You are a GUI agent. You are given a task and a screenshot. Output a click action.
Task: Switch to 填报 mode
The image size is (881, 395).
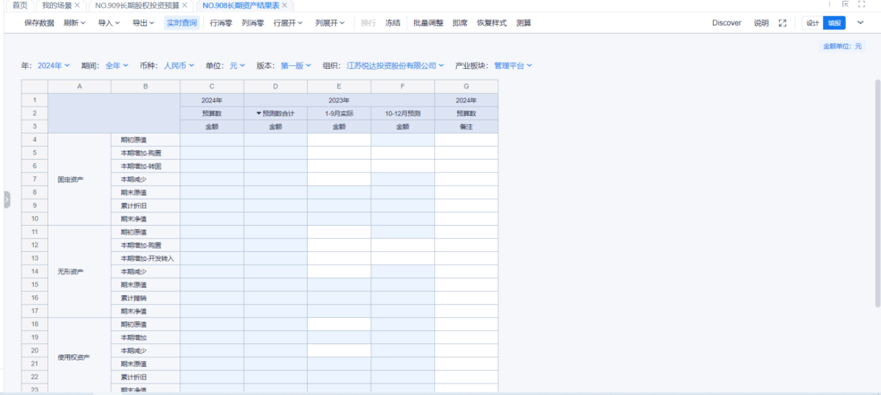pyautogui.click(x=834, y=23)
